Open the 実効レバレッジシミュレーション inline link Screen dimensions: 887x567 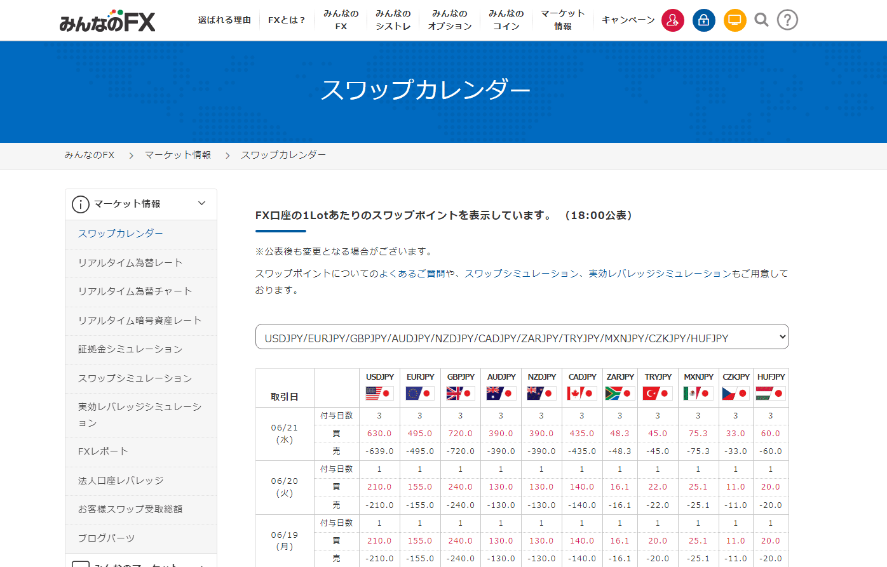(660, 274)
